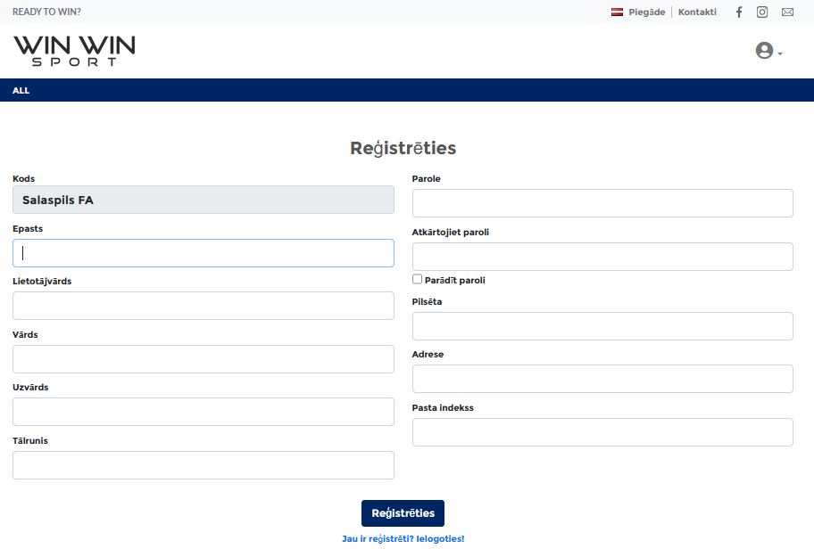Viewport: 814px width, 549px height.
Task: Click the Parole password field
Action: (x=602, y=203)
